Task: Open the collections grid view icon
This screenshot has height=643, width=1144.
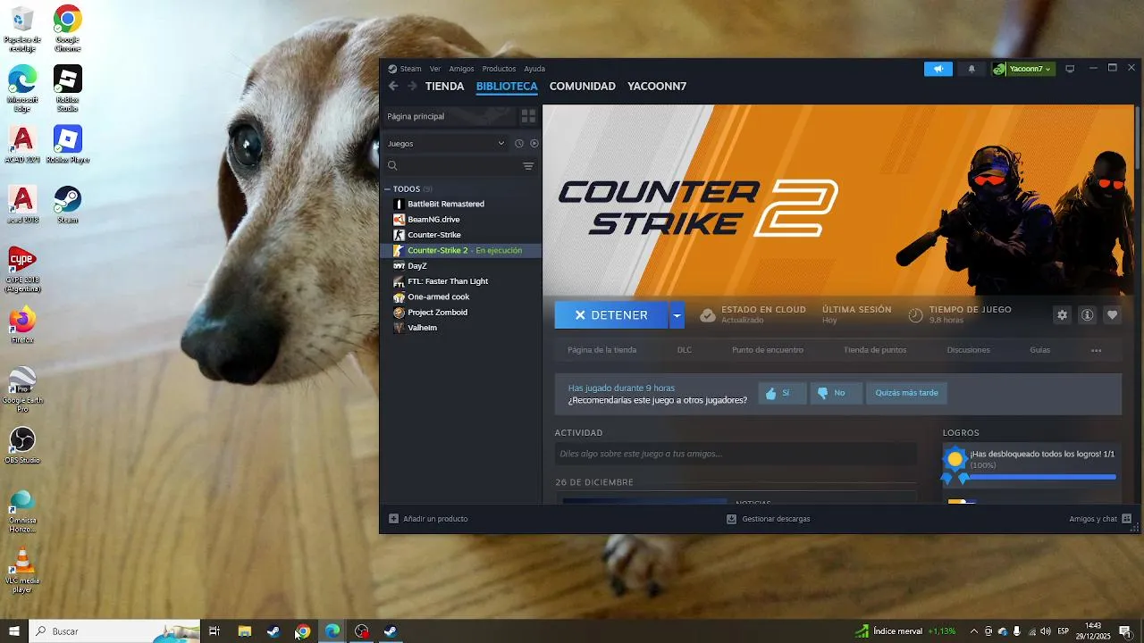Action: click(x=528, y=116)
